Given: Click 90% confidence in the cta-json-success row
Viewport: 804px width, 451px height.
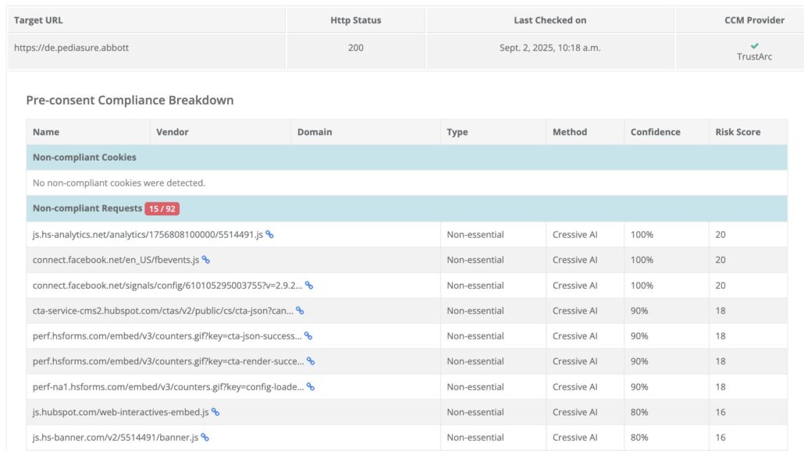Looking at the screenshot, I should click(x=639, y=336).
